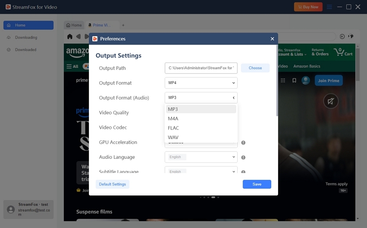Click the browser home icon
Screen dimensions: 367x228
tap(70, 37)
